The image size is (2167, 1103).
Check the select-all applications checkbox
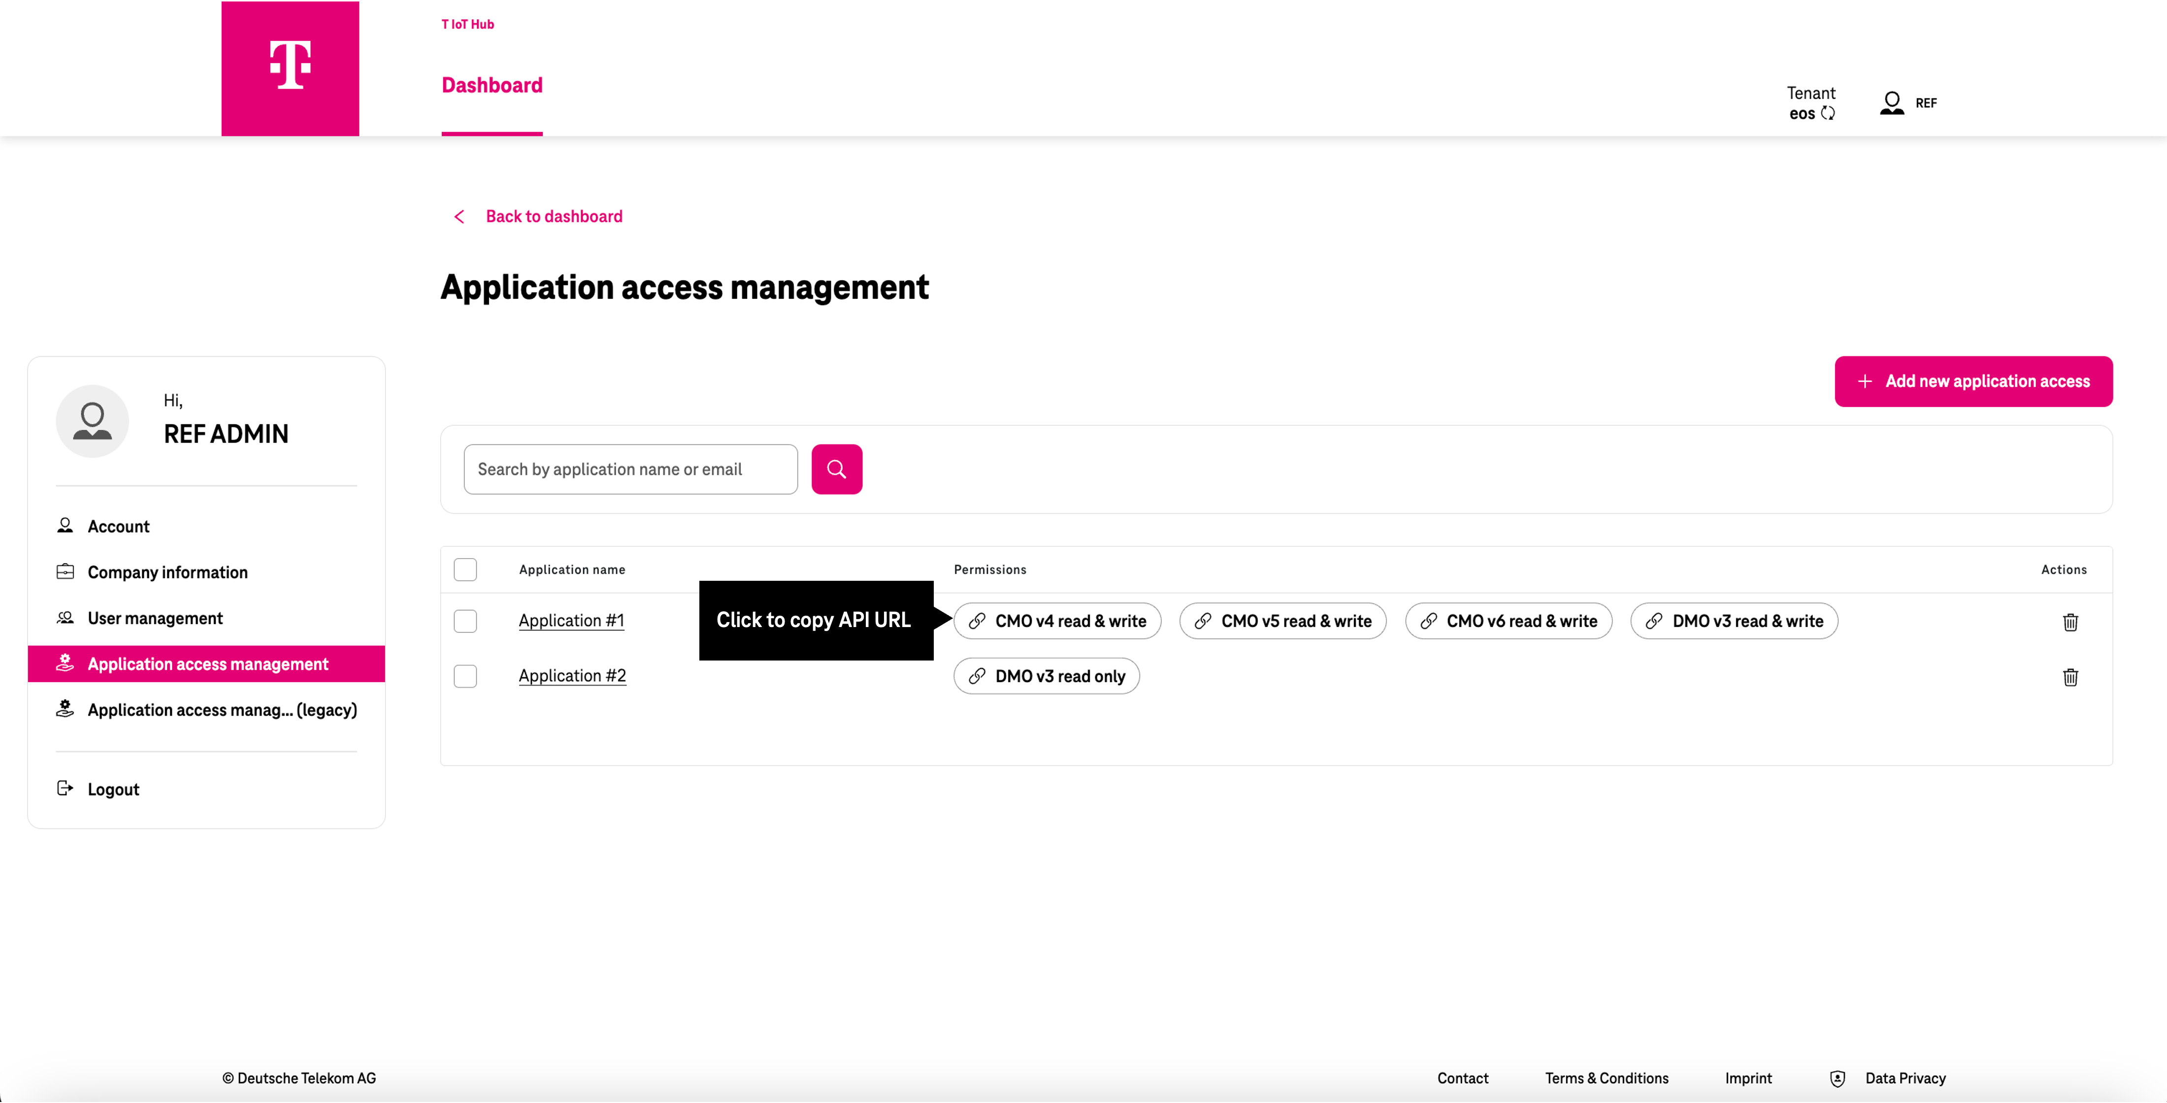tap(465, 569)
